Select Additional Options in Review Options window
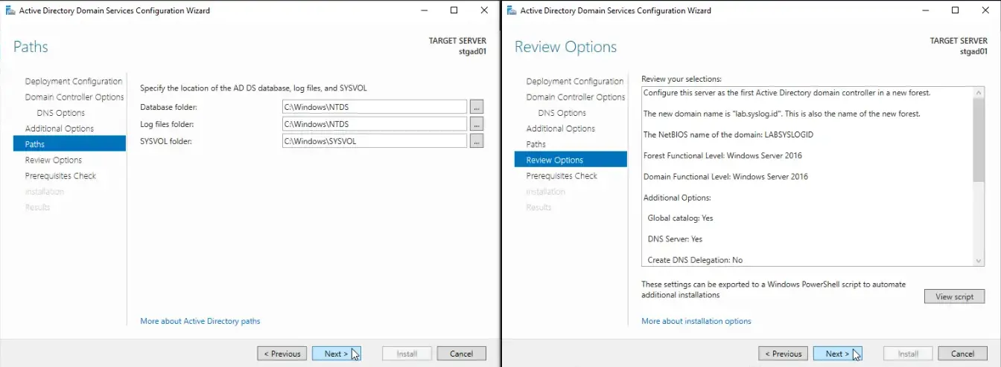Image resolution: width=1001 pixels, height=367 pixels. 560,129
